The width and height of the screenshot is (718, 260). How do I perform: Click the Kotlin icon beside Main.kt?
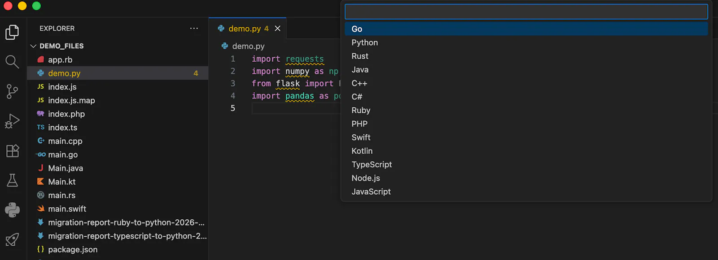41,182
